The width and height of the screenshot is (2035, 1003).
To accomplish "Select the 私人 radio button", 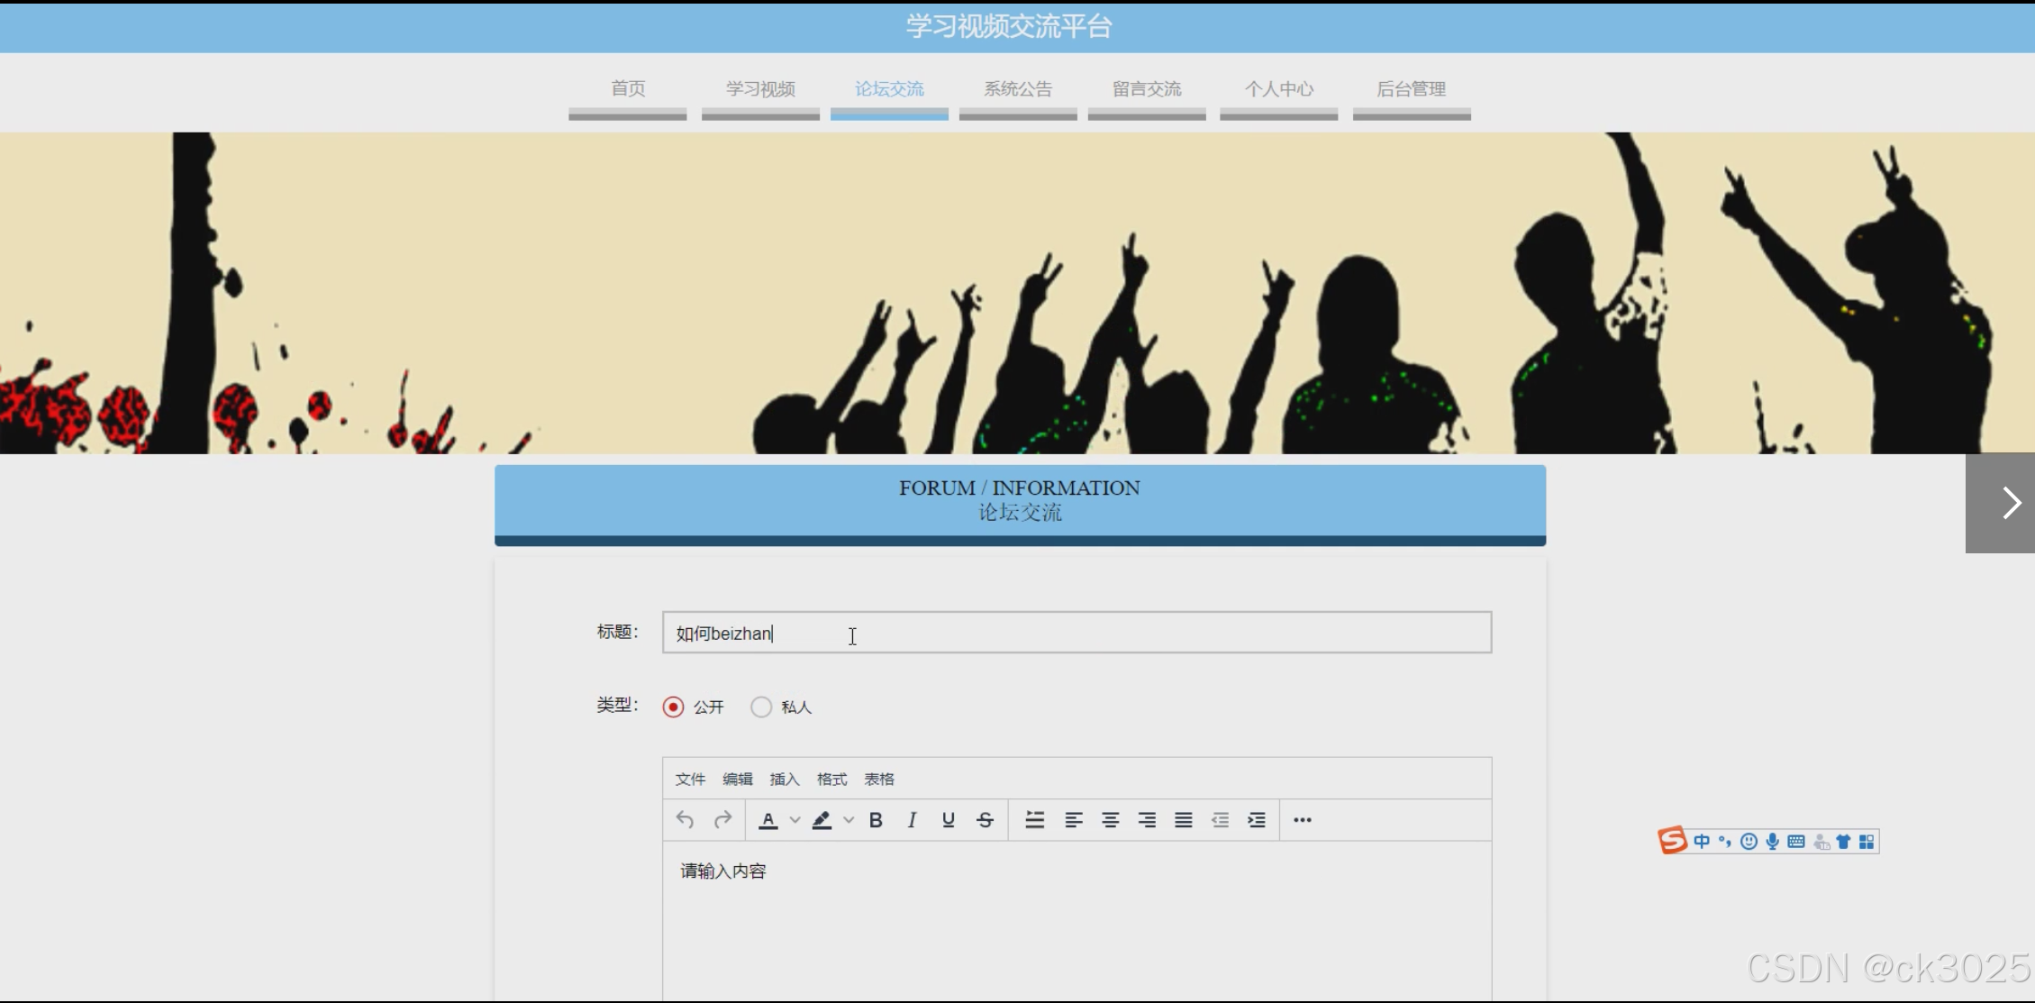I will (x=761, y=707).
